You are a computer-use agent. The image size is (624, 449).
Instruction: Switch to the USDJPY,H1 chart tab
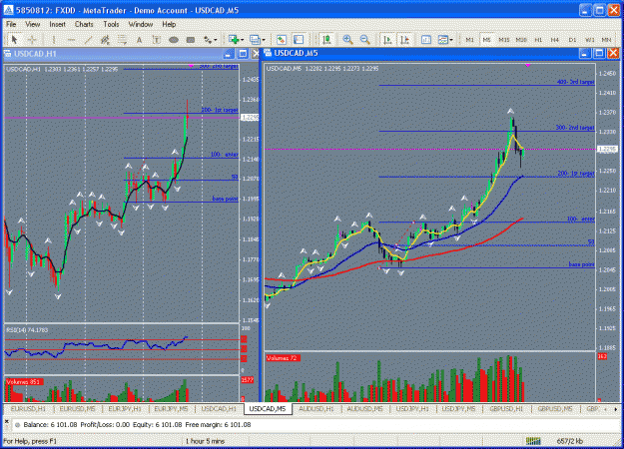(412, 408)
